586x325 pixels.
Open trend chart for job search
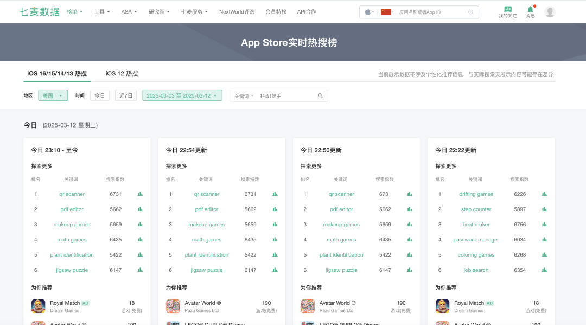tap(545, 270)
